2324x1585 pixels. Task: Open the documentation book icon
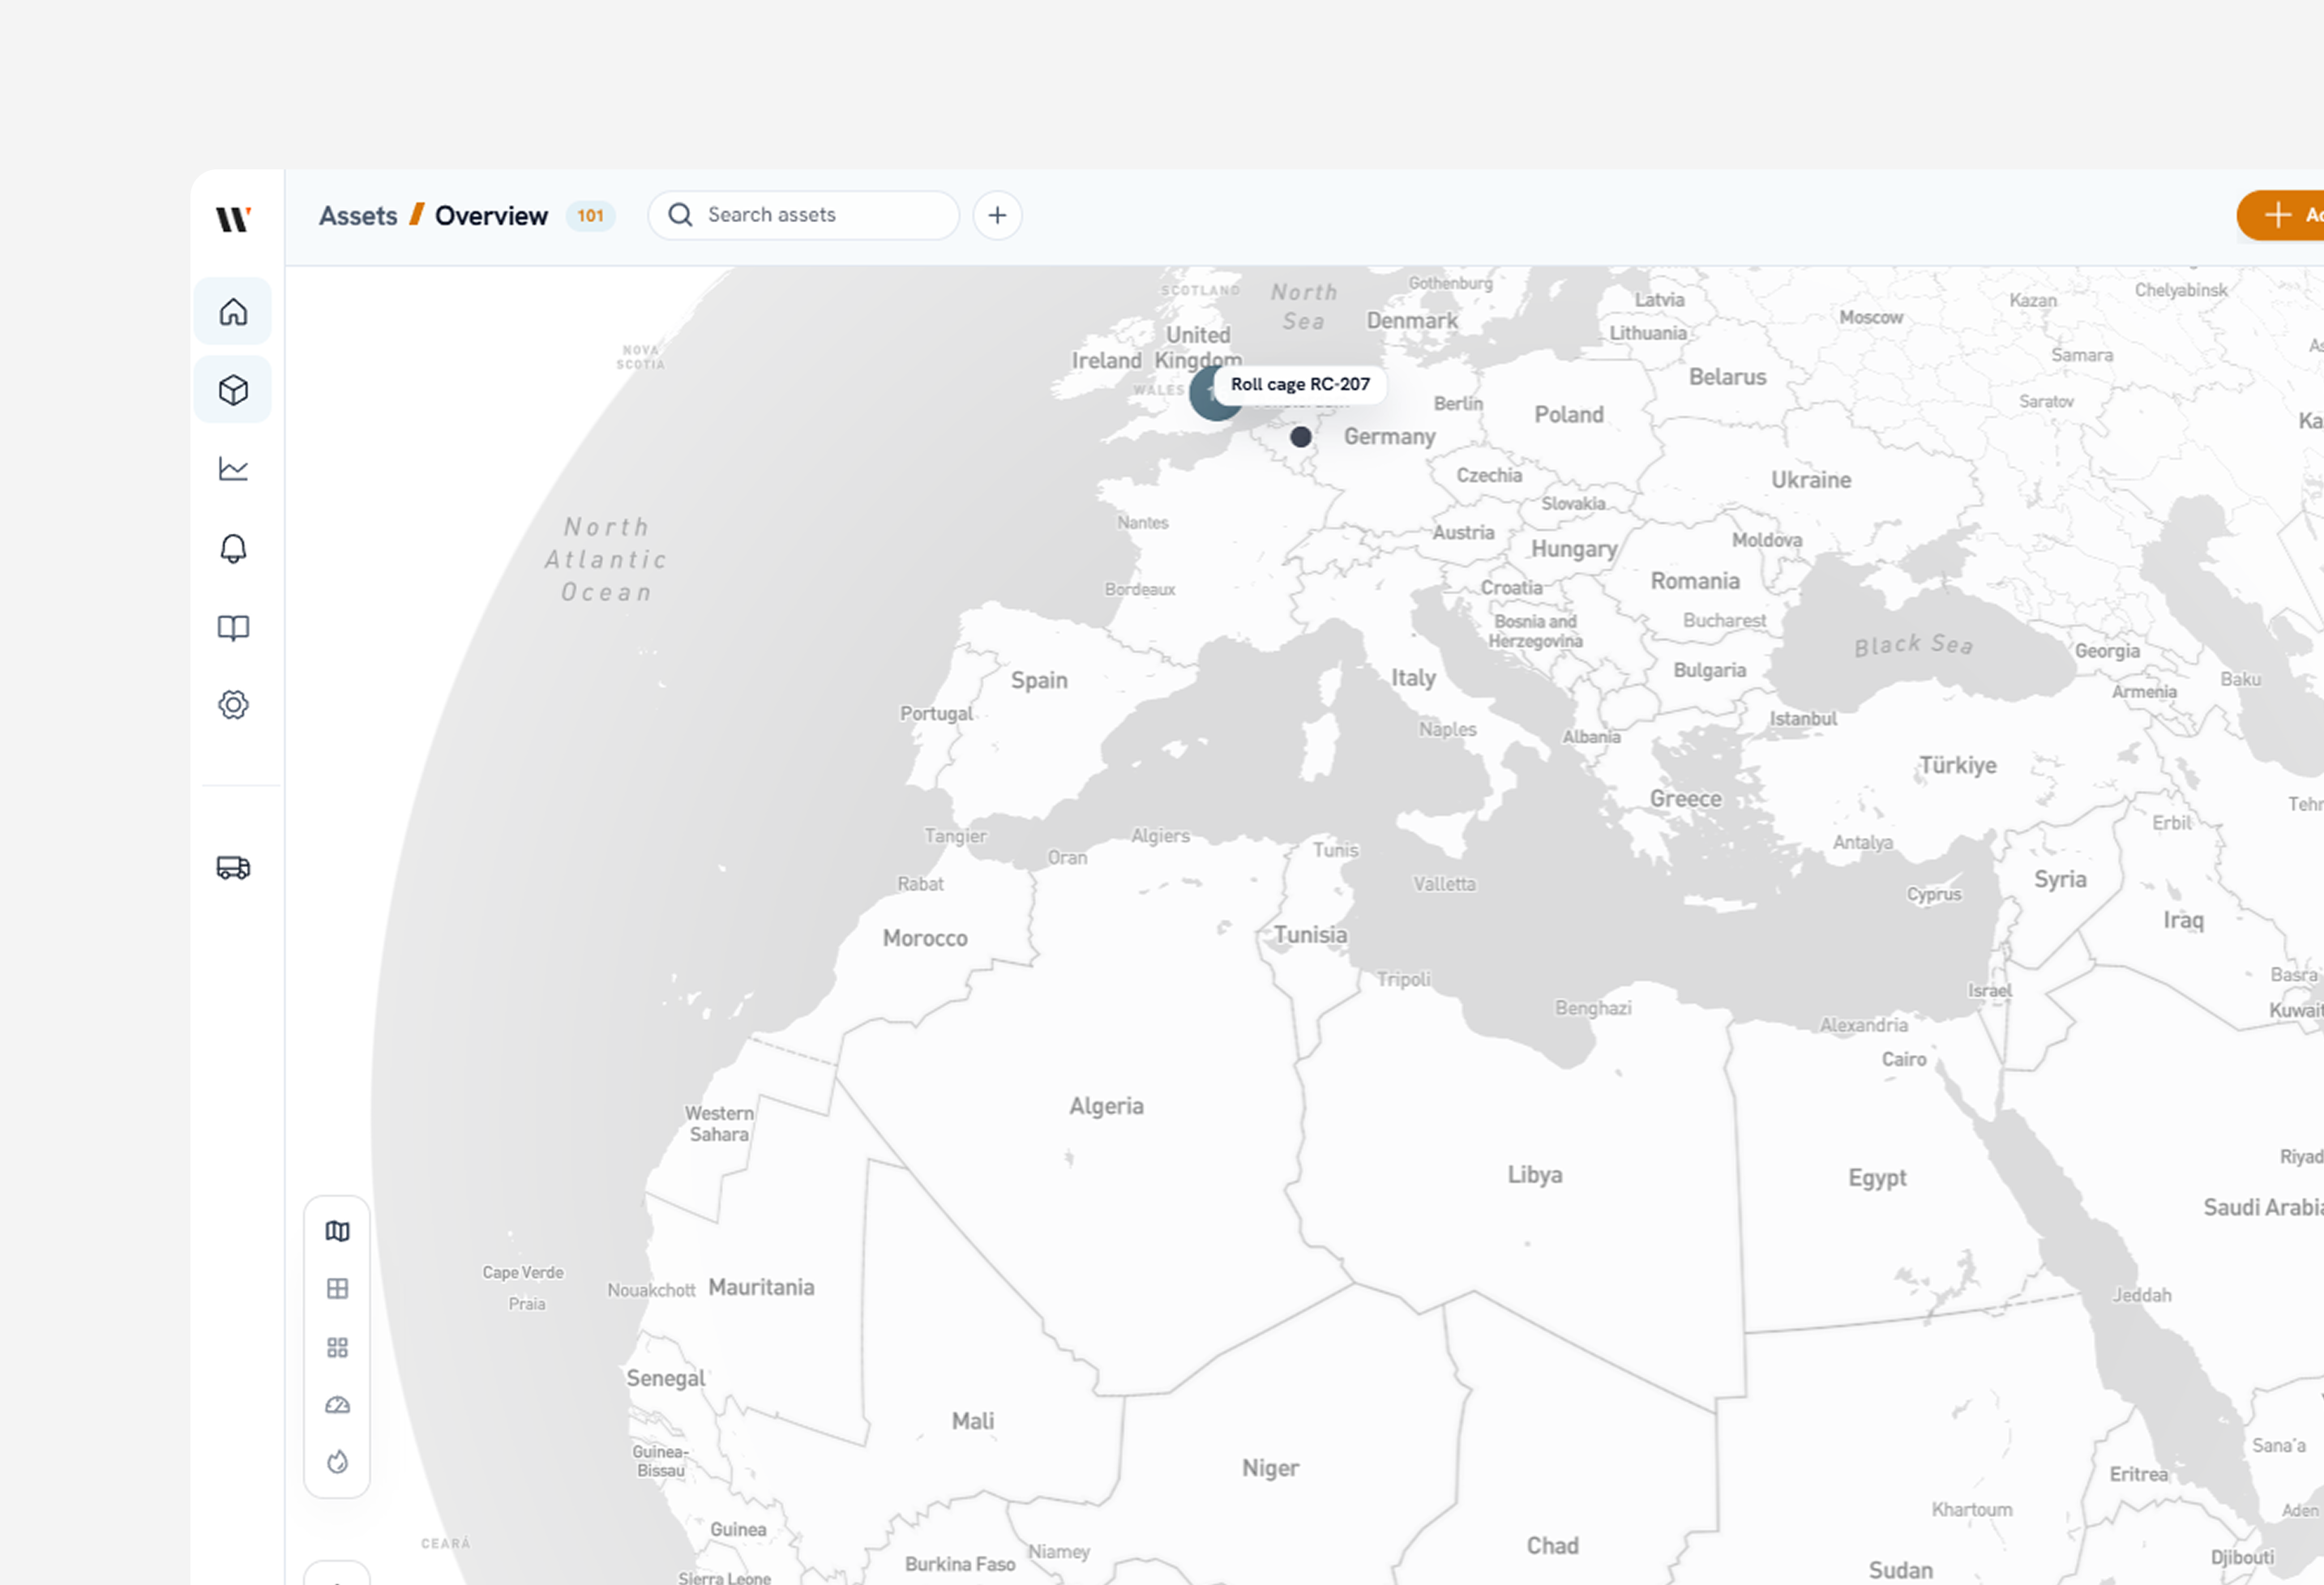pyautogui.click(x=233, y=626)
